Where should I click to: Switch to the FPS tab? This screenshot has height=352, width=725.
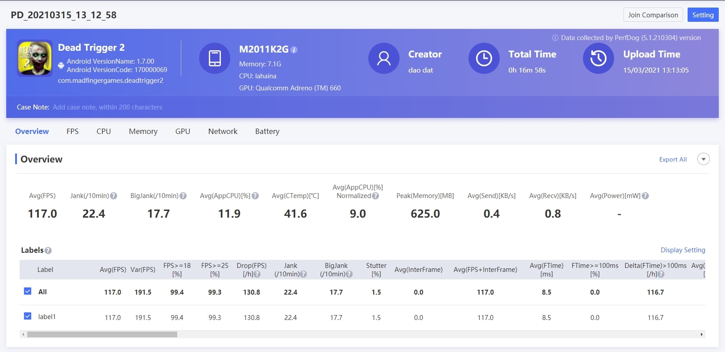pos(73,131)
